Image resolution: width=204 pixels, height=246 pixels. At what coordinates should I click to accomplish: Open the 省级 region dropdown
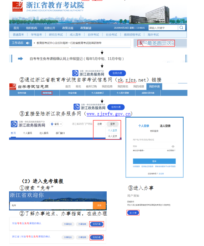coord(56,124)
